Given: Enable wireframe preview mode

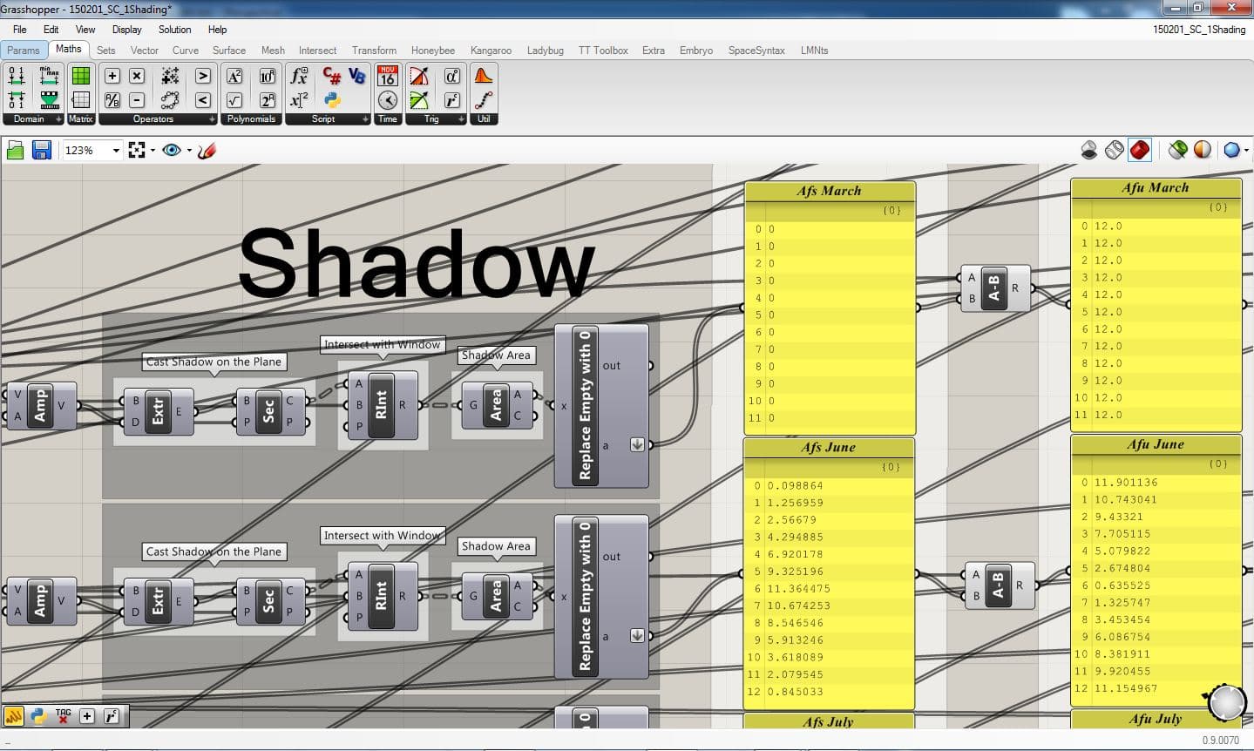Looking at the screenshot, I should click(1114, 151).
